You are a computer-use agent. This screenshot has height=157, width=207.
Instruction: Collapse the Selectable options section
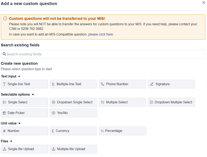[x=33, y=95]
